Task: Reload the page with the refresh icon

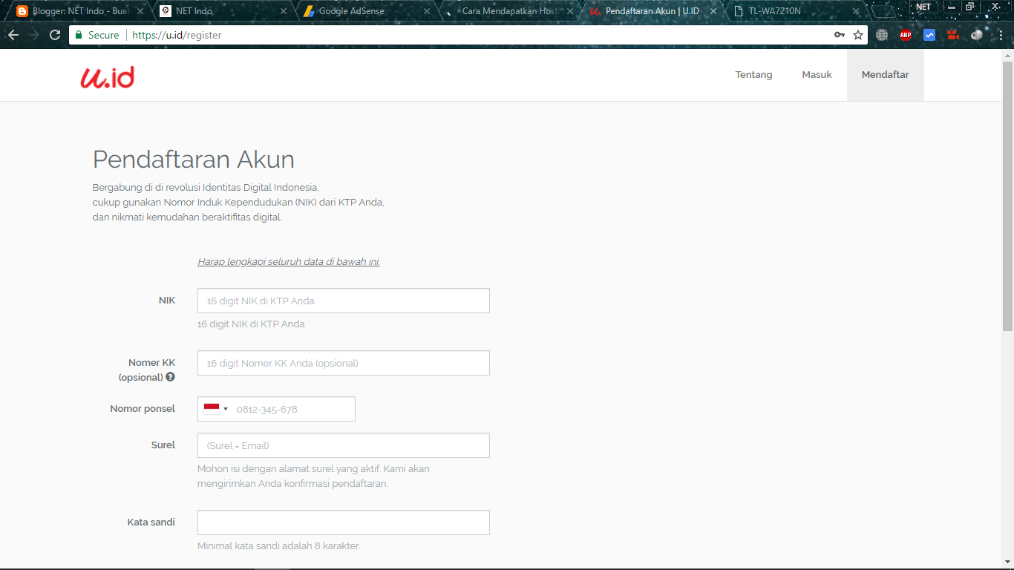Action: click(x=55, y=35)
